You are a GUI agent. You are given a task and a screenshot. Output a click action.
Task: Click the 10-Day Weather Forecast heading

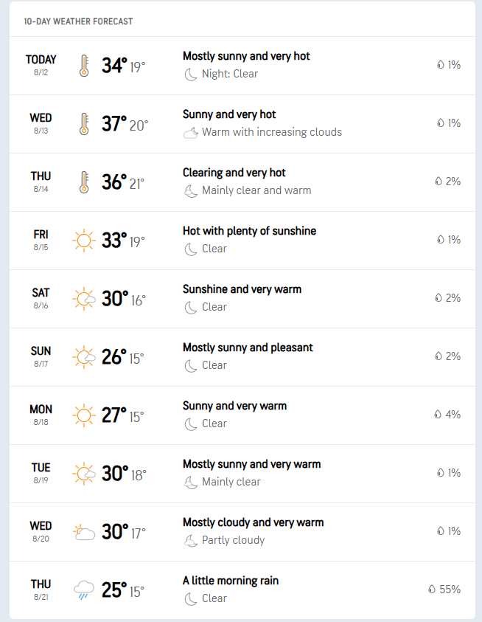(78, 21)
